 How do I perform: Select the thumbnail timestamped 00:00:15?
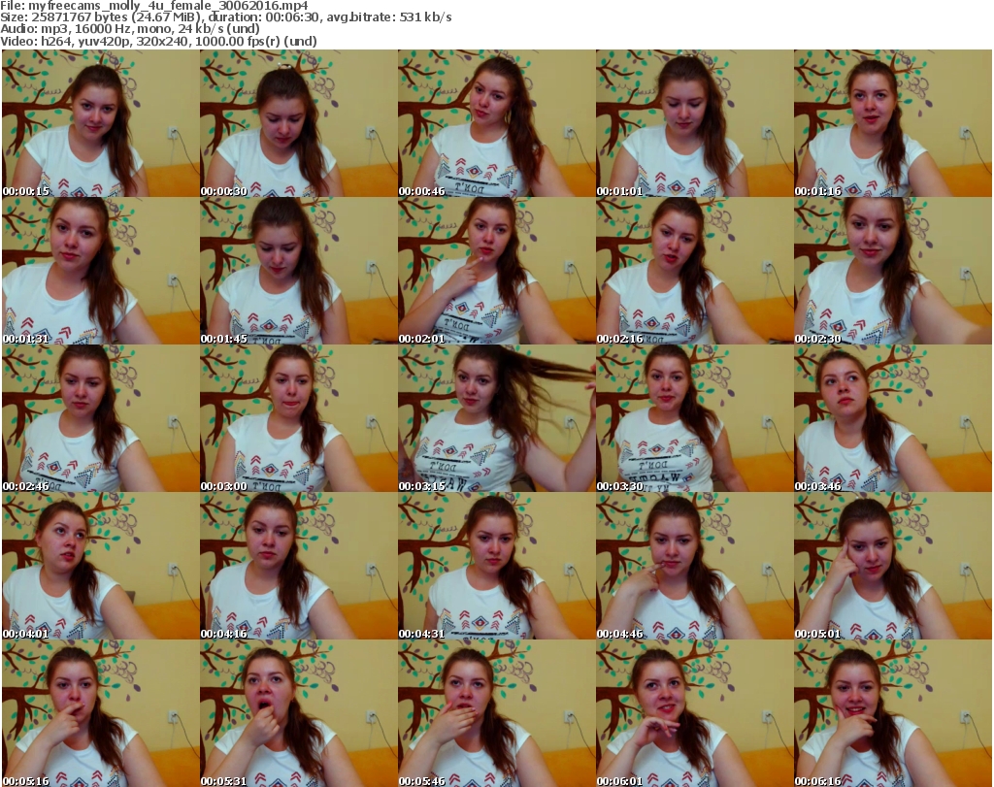coord(101,123)
